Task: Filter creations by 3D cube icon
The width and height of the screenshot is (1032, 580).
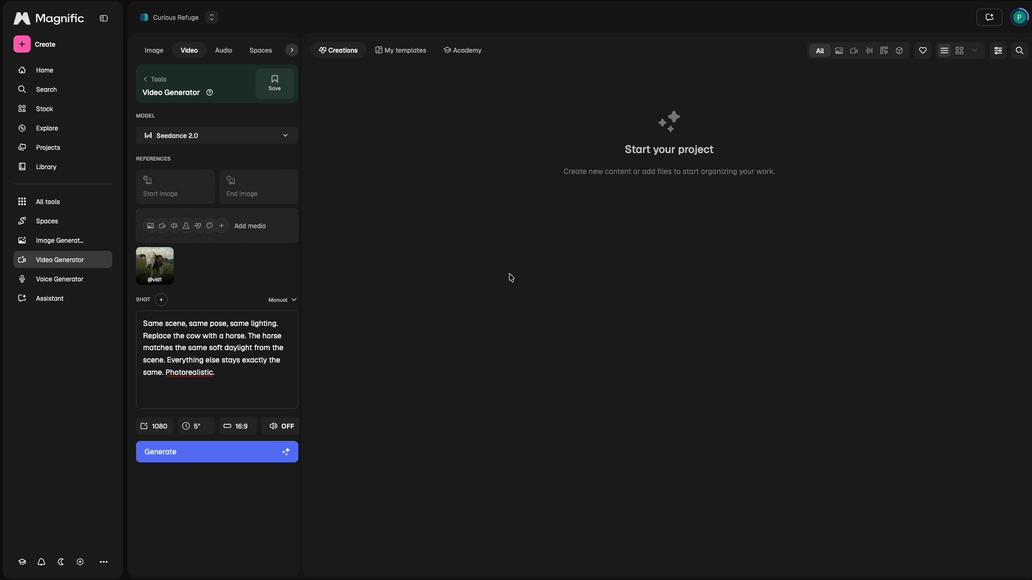Action: 899,50
